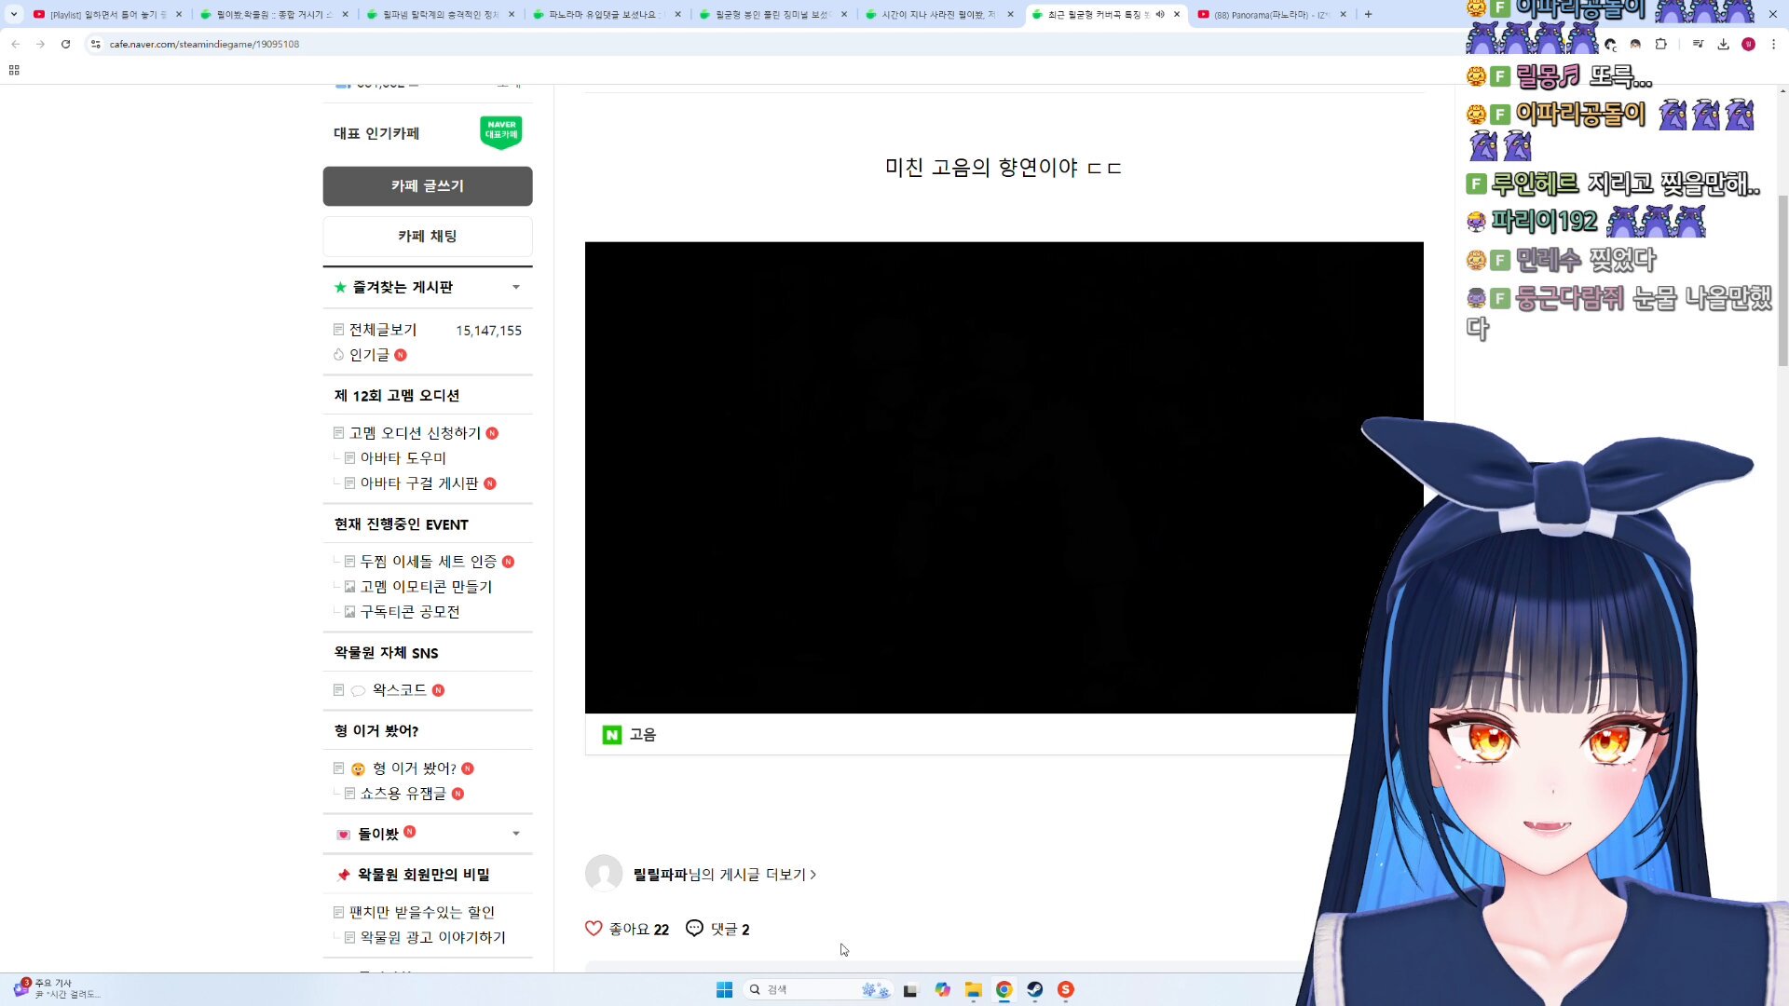Open the Windows Start menu

[724, 989]
